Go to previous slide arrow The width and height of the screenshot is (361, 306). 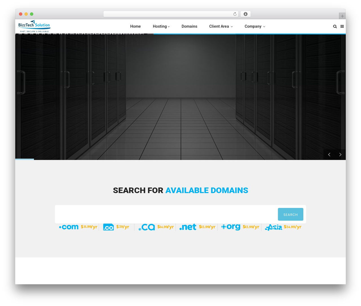[x=329, y=155]
